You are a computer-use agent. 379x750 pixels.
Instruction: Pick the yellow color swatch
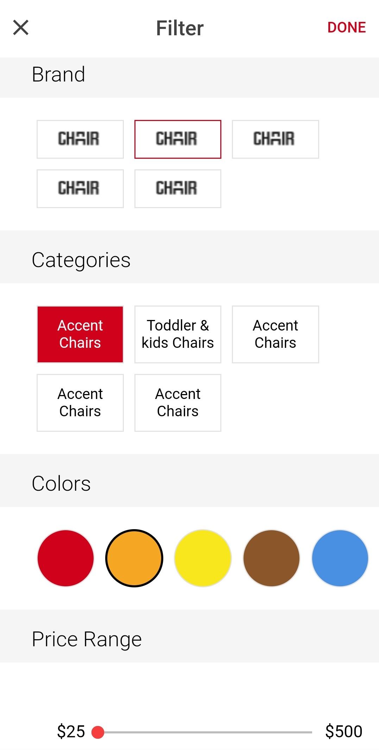pos(203,558)
